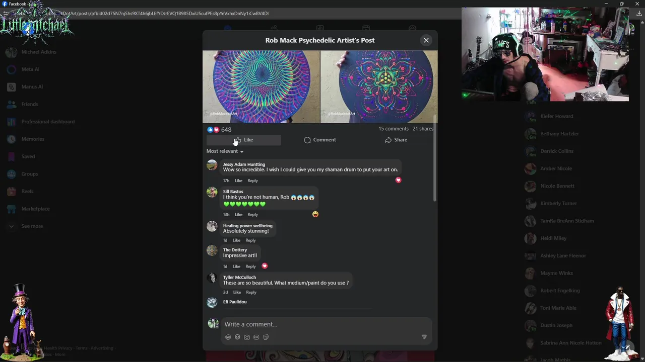Viewport: 645px width, 362px height.
Task: Close the Rob Mack post dialog
Action: point(426,40)
